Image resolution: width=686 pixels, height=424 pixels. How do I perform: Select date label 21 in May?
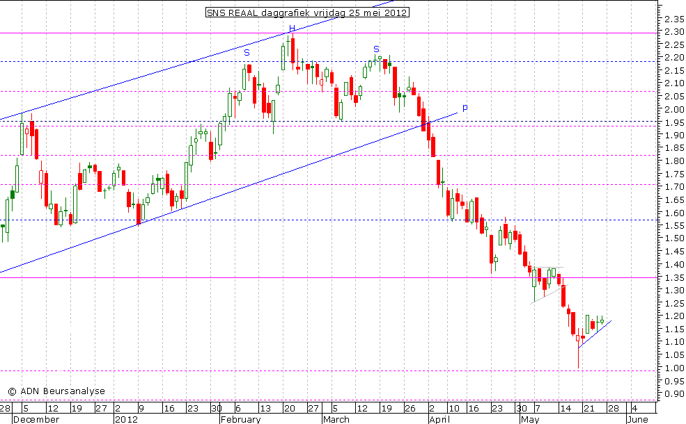pos(589,409)
